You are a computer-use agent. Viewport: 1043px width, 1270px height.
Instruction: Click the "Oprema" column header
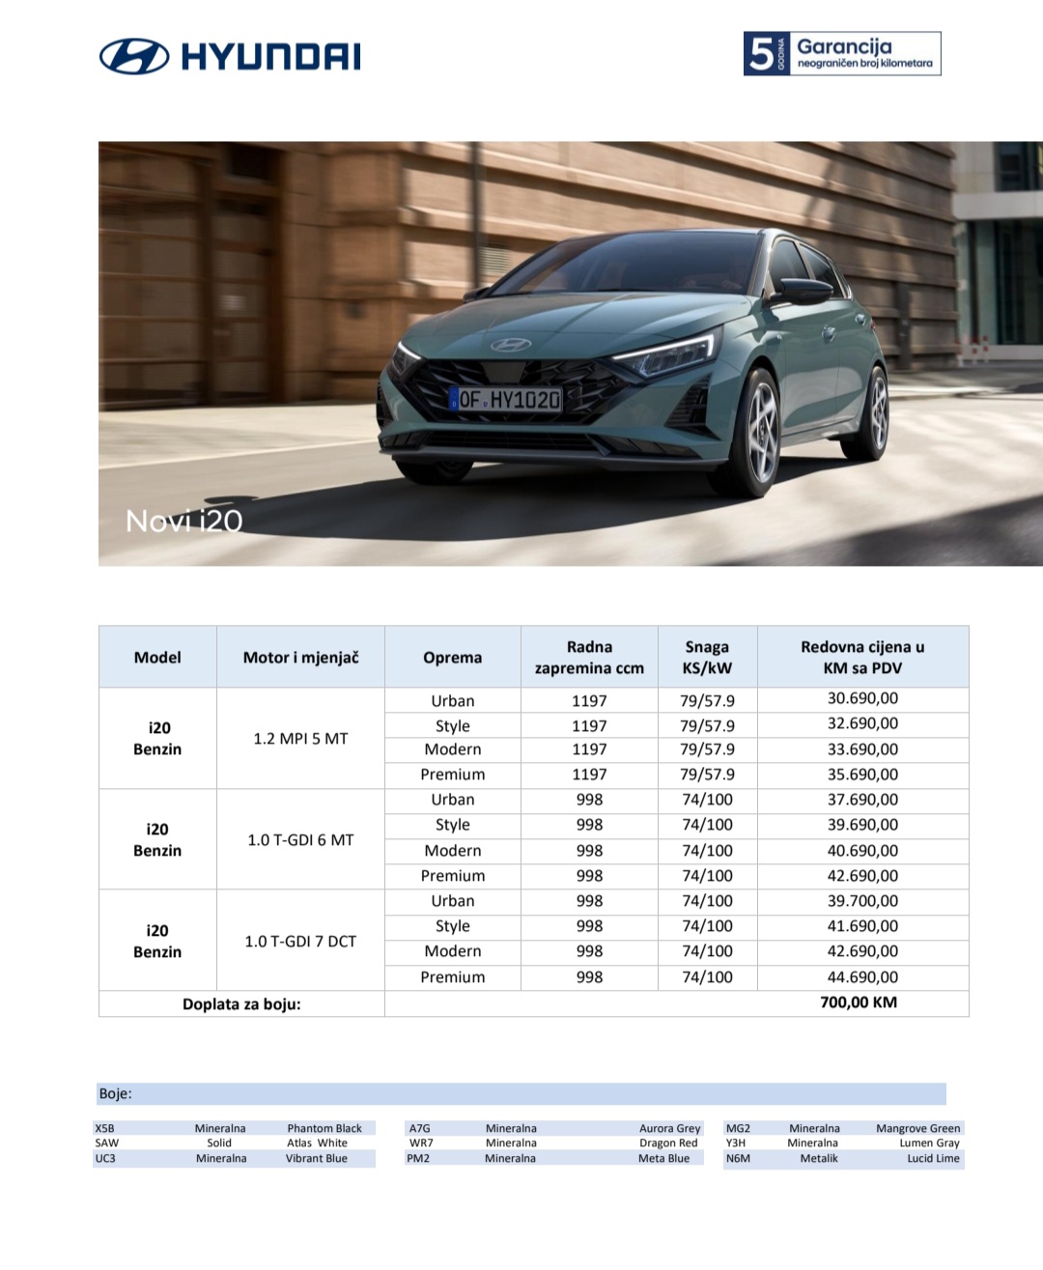452,657
